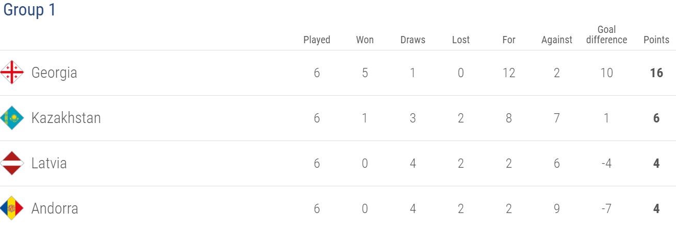Viewport: 676px width, 229px height.
Task: Sort by the Draws column header
Action: pyautogui.click(x=413, y=40)
